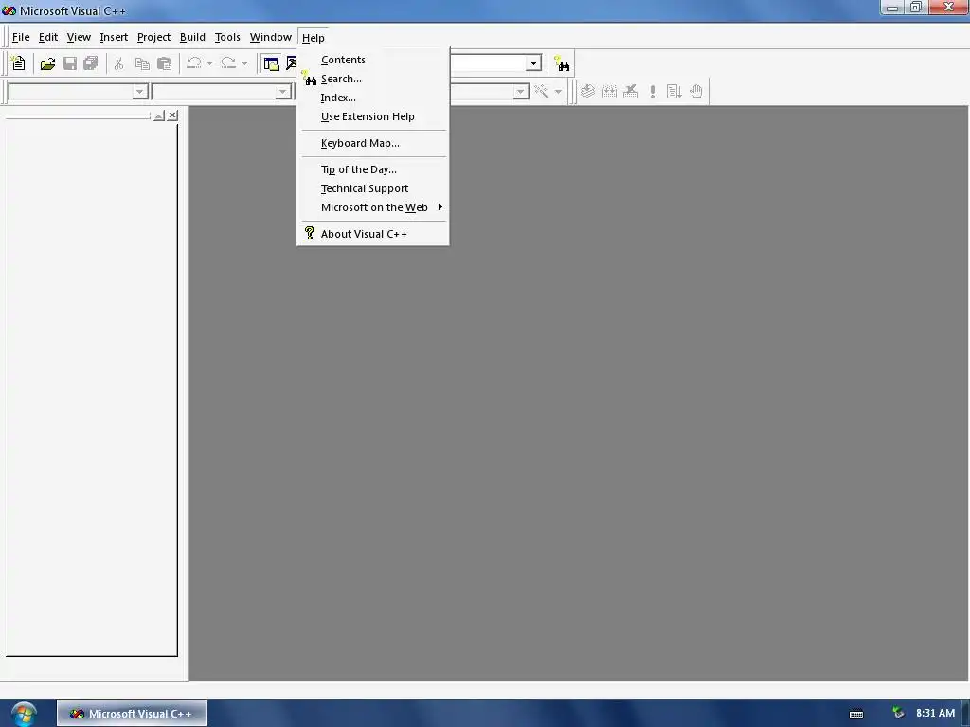This screenshot has height=727, width=970.
Task: Choose Index... from Help menu
Action: click(x=373, y=98)
